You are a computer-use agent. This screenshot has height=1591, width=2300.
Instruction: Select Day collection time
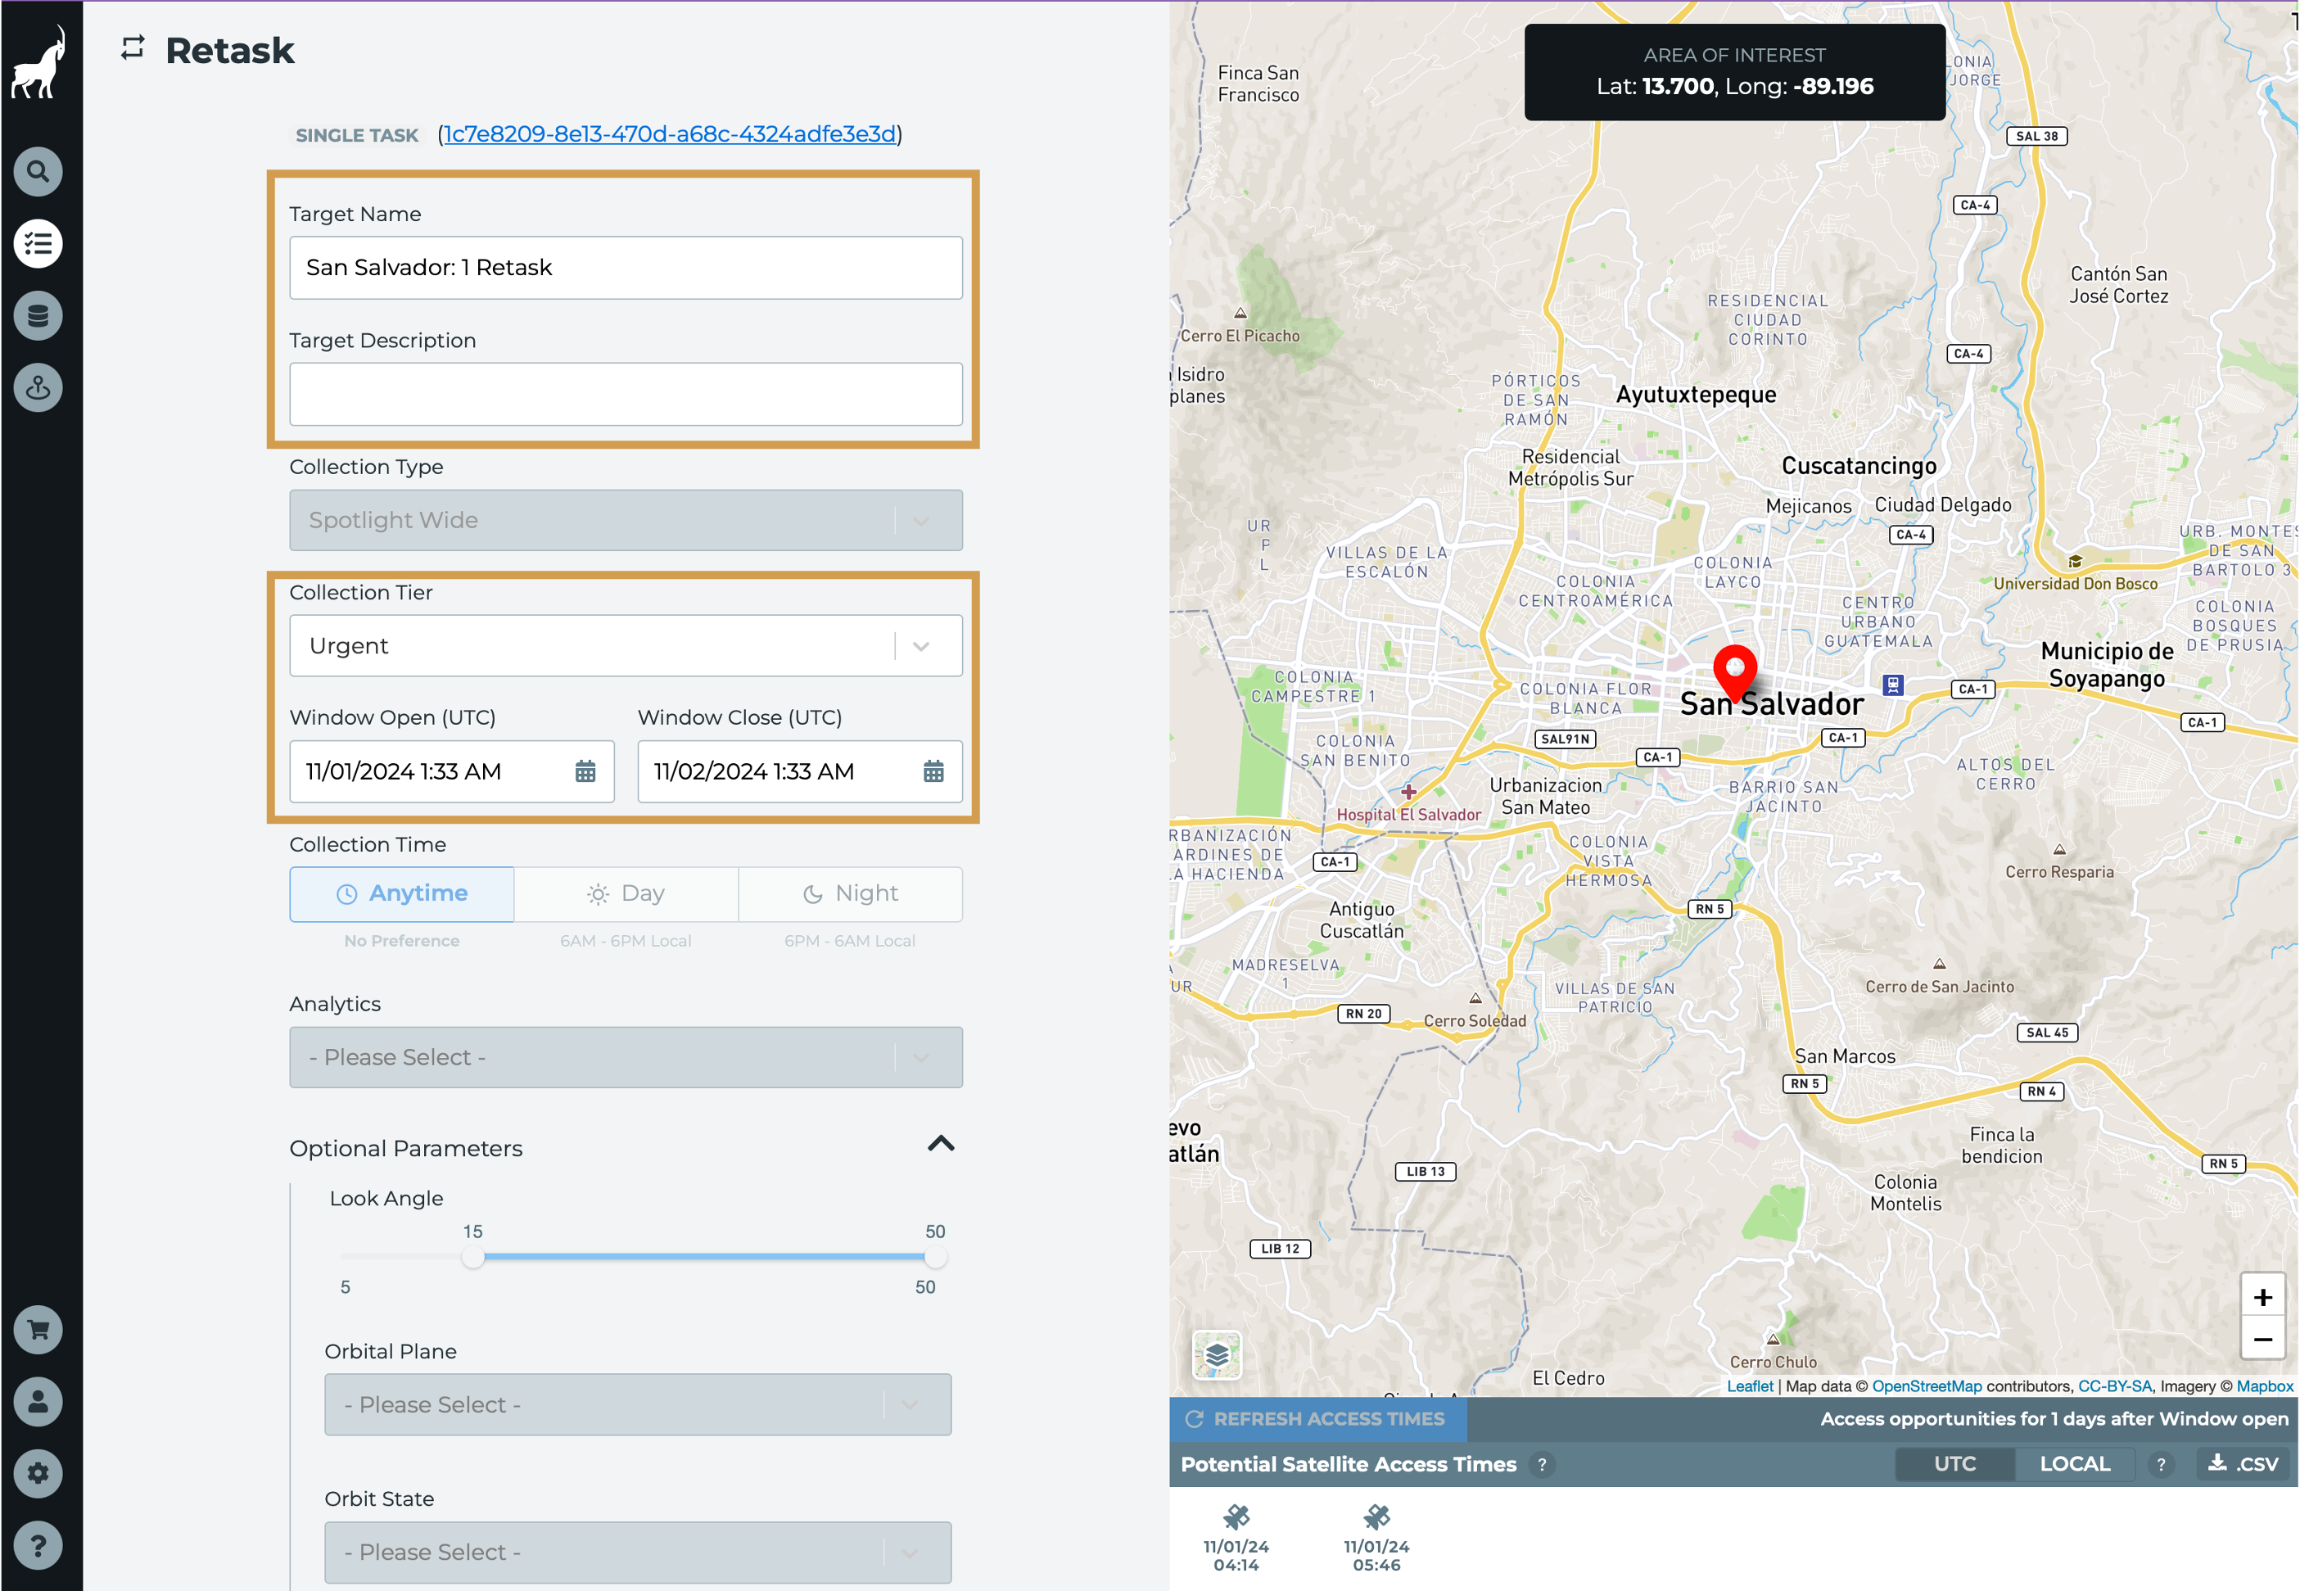626,893
